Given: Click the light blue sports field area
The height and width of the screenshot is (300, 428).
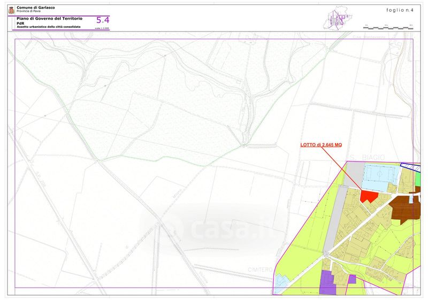Looking at the screenshot, I should [379, 175].
